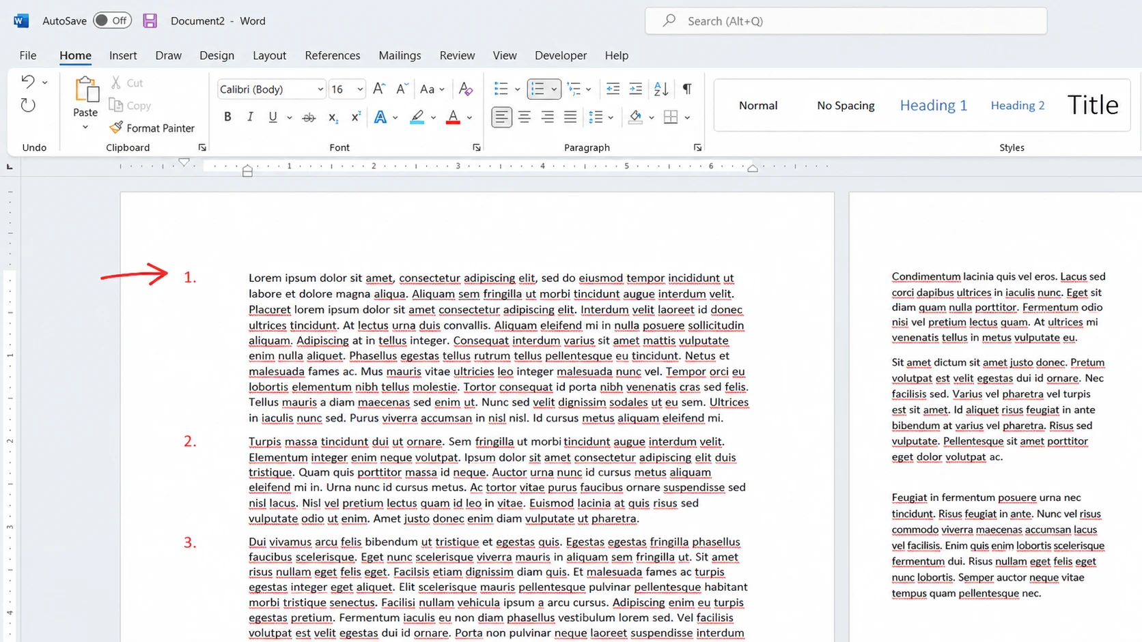Viewport: 1142px width, 642px height.
Task: Expand borders dropdown arrow
Action: [687, 118]
